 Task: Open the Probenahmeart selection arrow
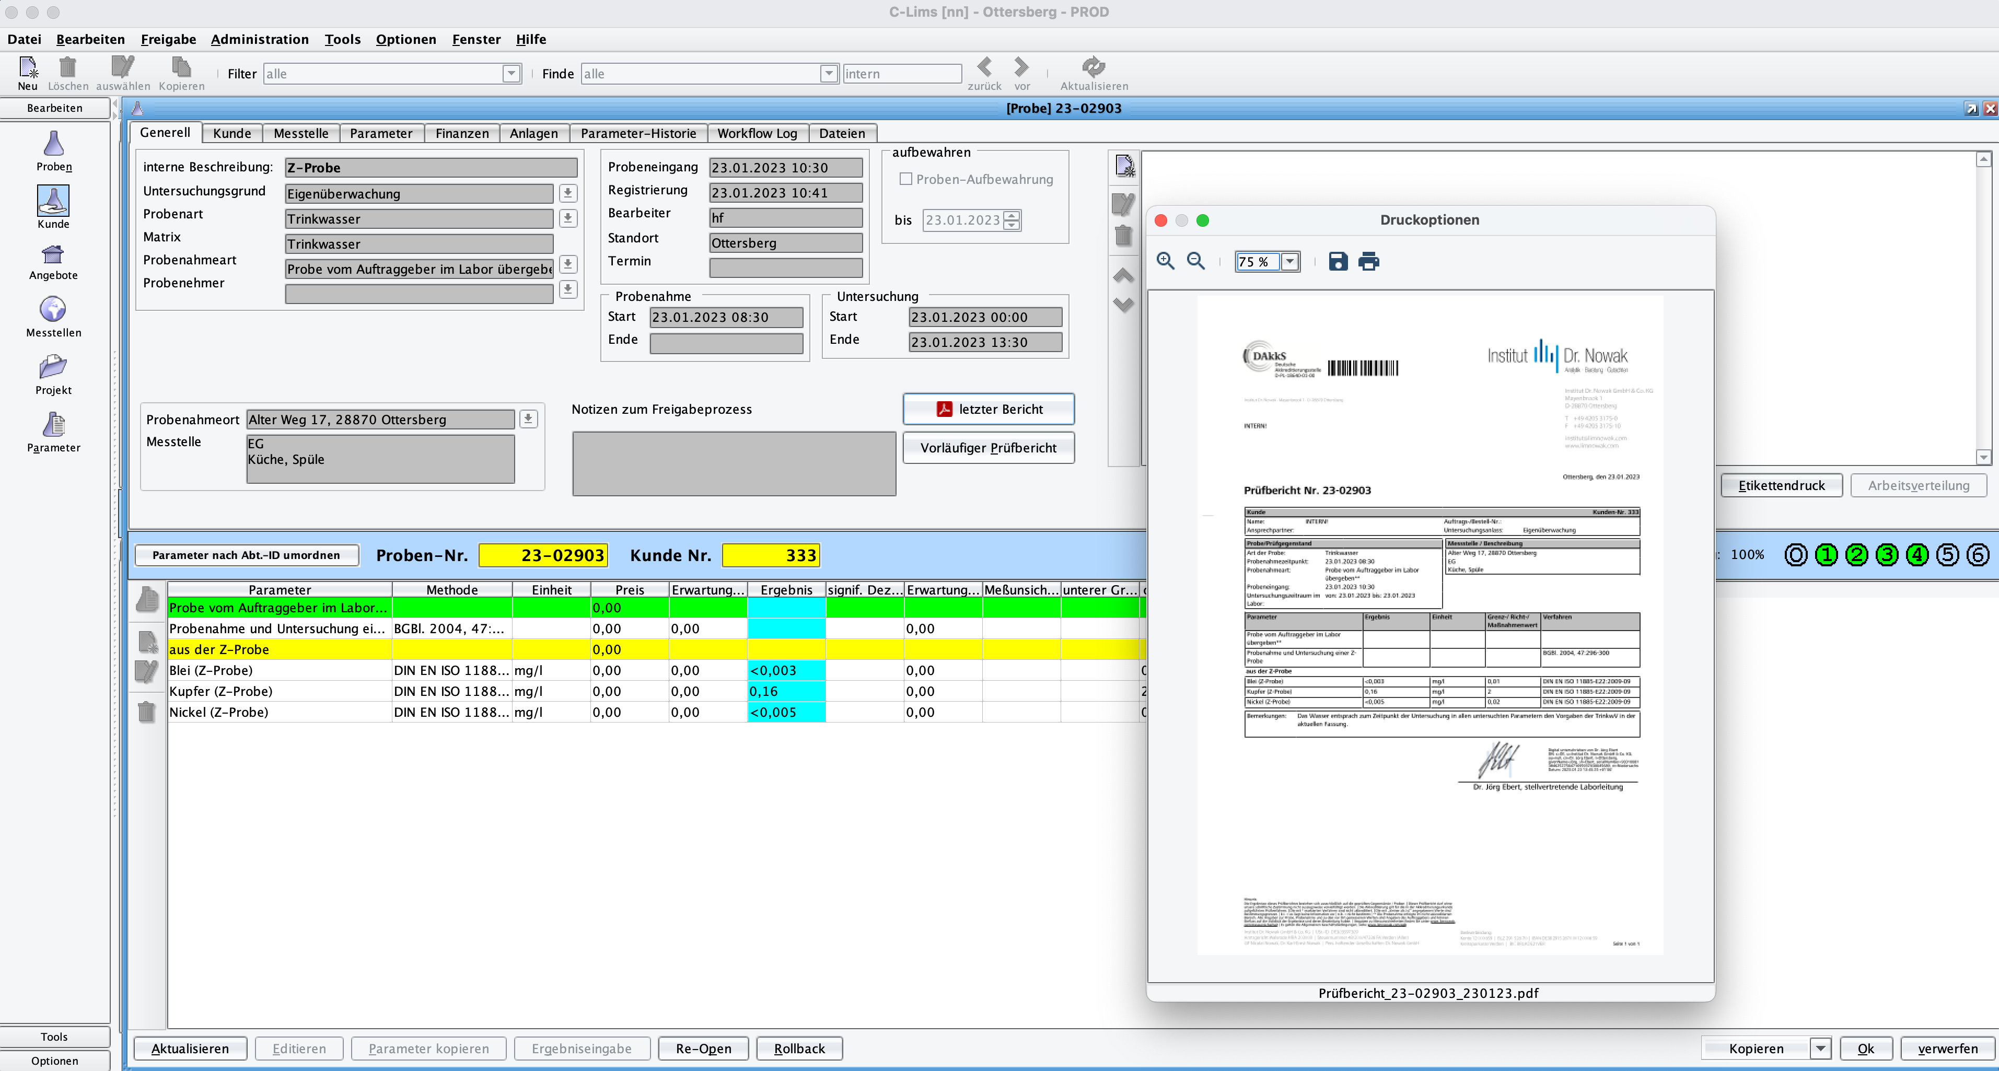click(568, 264)
